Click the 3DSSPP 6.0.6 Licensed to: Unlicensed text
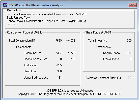139x100 pixels. (70, 91)
